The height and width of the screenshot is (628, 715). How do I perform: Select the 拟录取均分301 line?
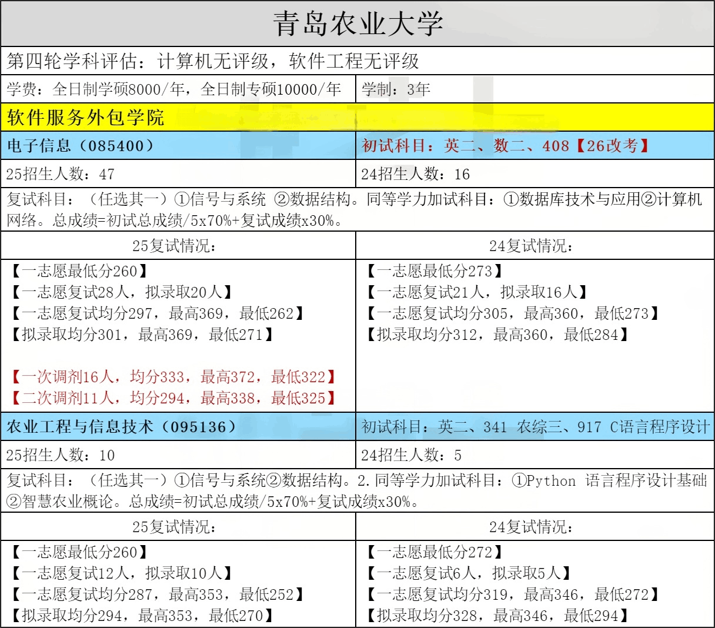pyautogui.click(x=142, y=335)
